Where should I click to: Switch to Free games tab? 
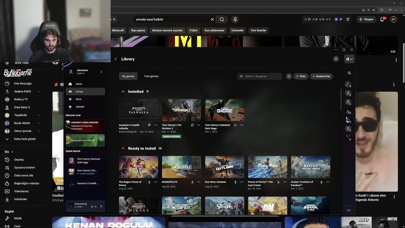(x=151, y=76)
